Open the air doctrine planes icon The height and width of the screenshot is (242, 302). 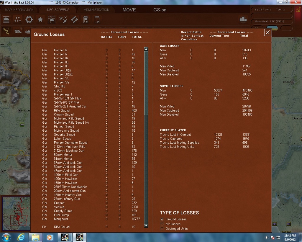(63, 19)
